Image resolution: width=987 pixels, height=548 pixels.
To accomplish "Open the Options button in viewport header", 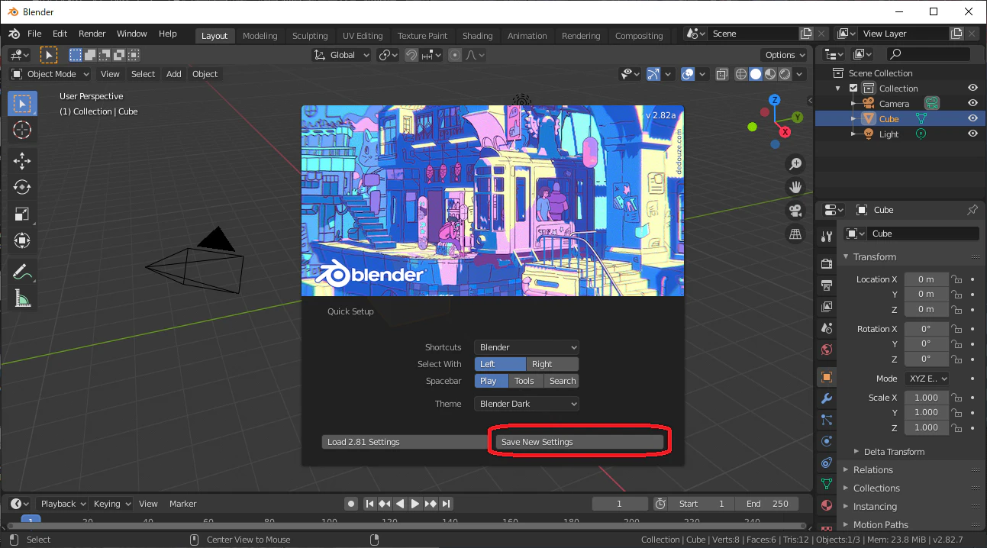I will (784, 55).
